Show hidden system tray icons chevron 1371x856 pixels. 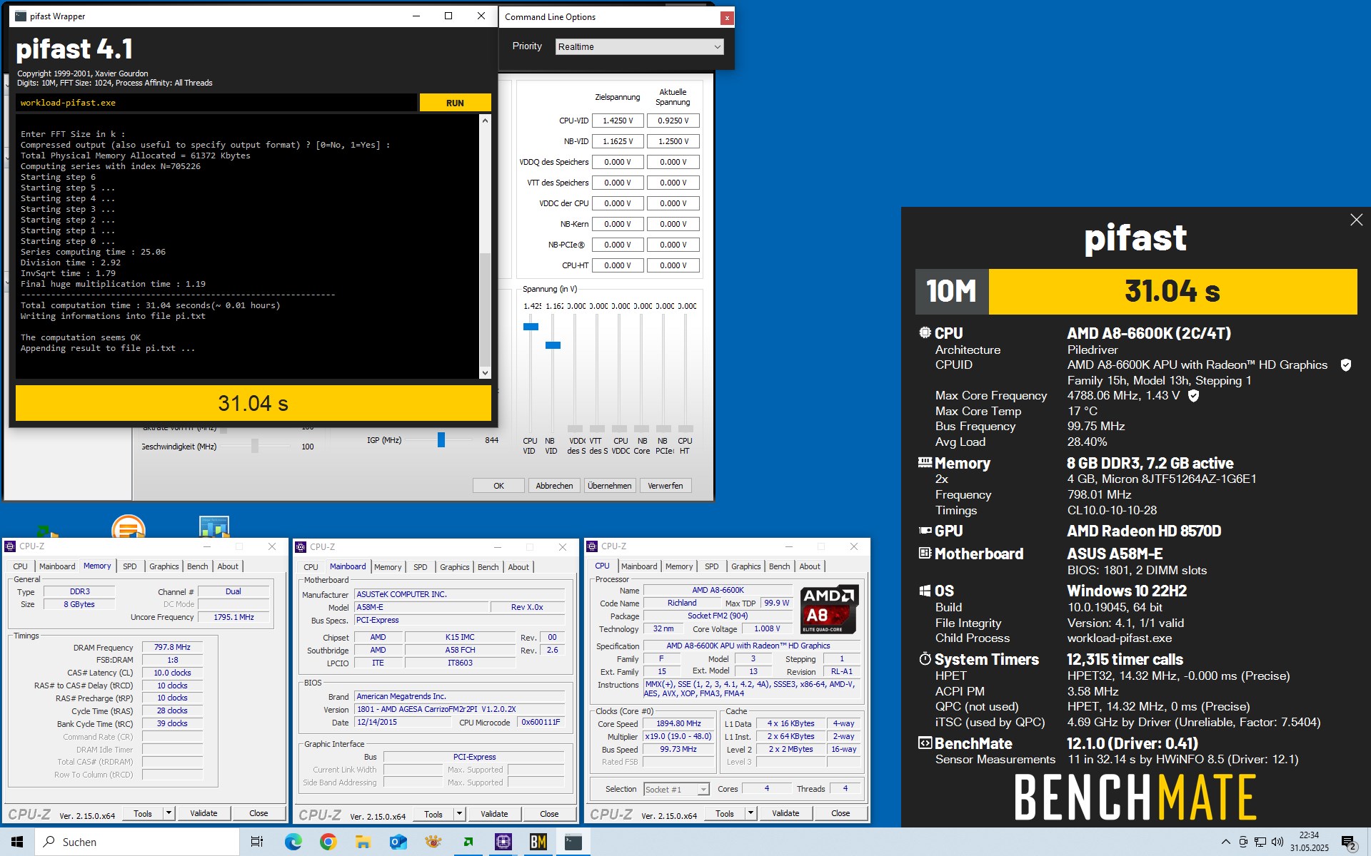[1226, 842]
